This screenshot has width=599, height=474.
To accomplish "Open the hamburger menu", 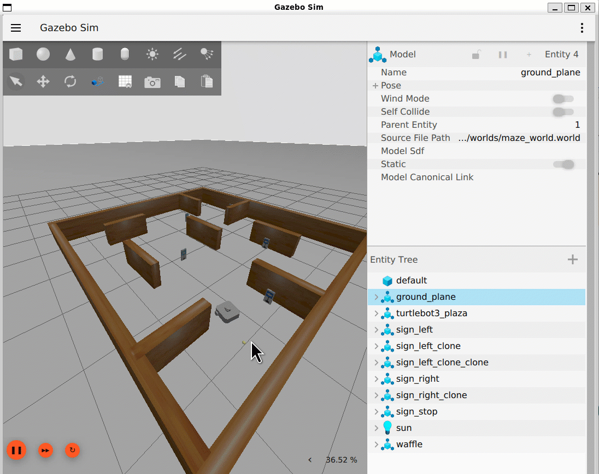I will pos(16,28).
